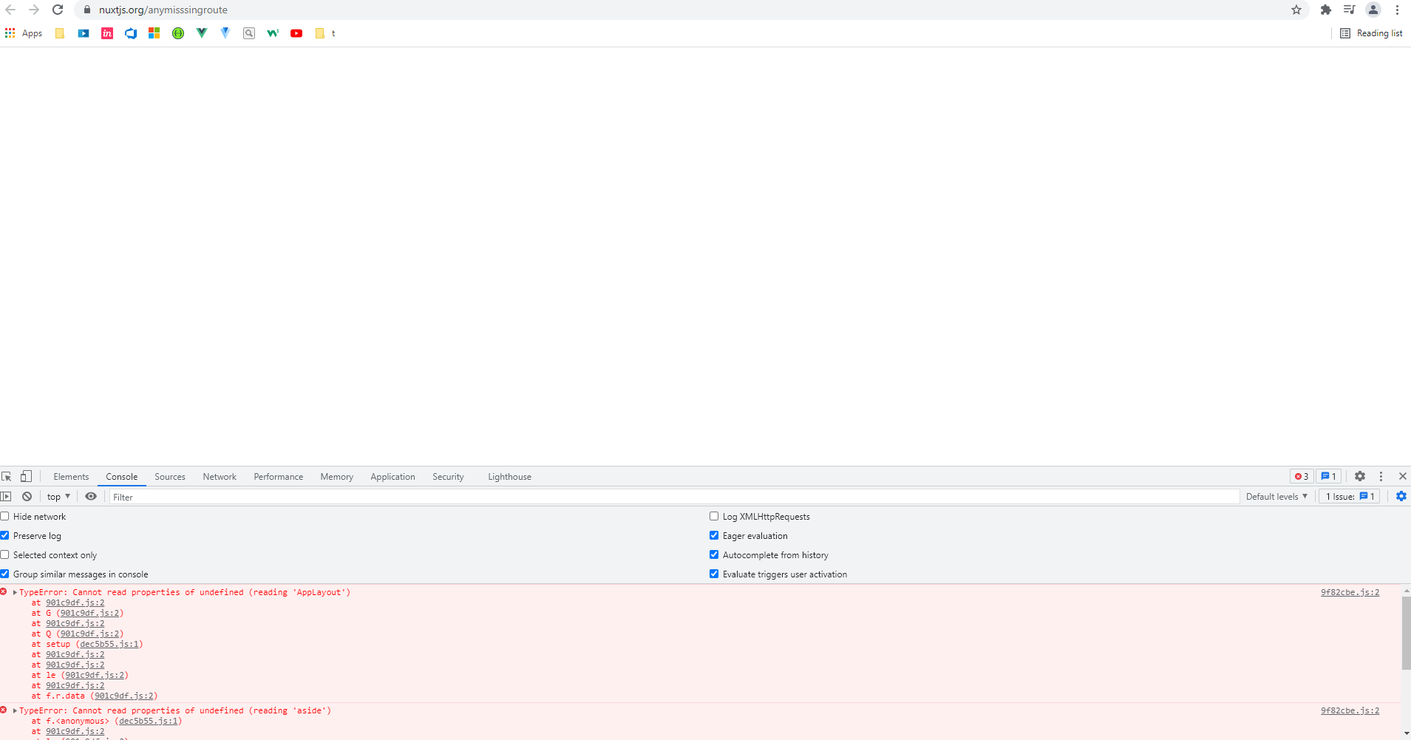Clear the console with the ban icon
The image size is (1411, 740).
(27, 497)
